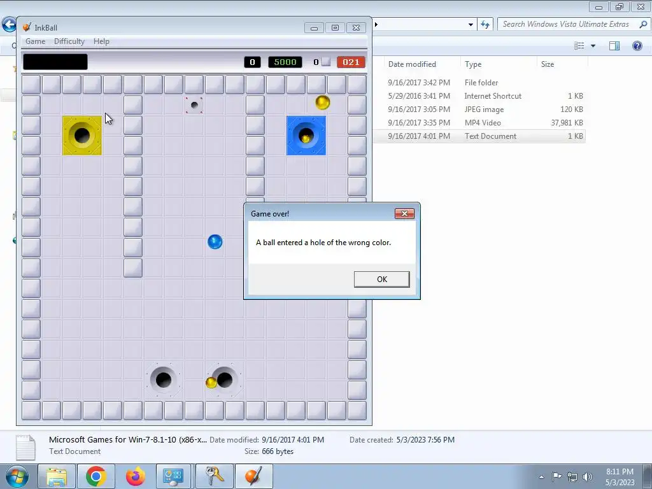Image resolution: width=652 pixels, height=489 pixels.
Task: Open the view options dropdown arrow
Action: (593, 46)
